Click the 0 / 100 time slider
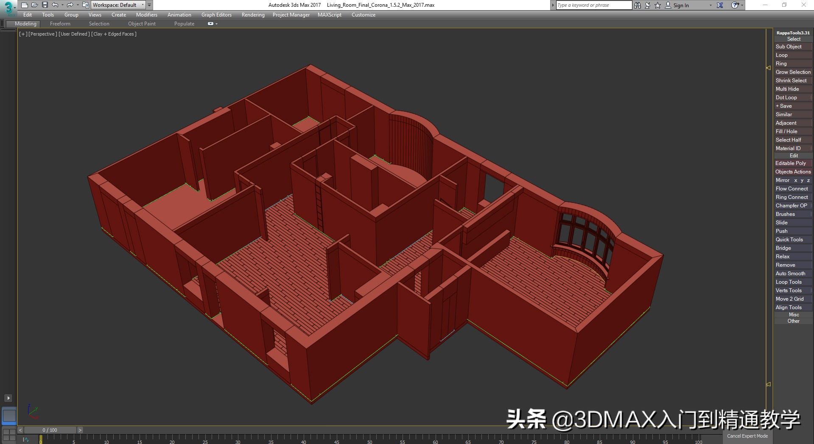The height and width of the screenshot is (444, 814). [x=50, y=430]
